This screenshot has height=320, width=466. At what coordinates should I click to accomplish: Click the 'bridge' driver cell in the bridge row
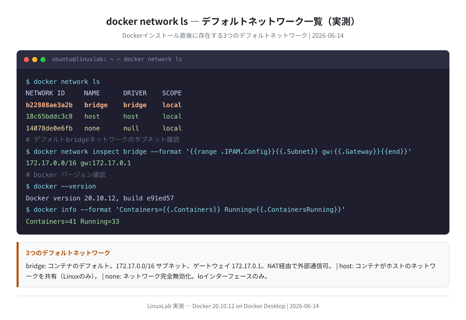click(x=135, y=105)
